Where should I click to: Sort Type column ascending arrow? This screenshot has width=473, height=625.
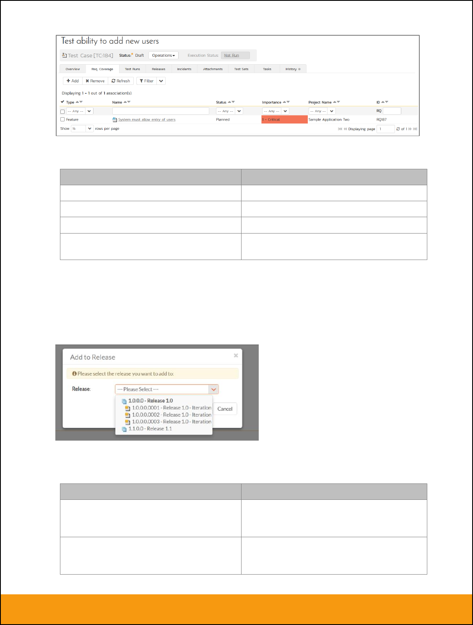[x=77, y=102]
